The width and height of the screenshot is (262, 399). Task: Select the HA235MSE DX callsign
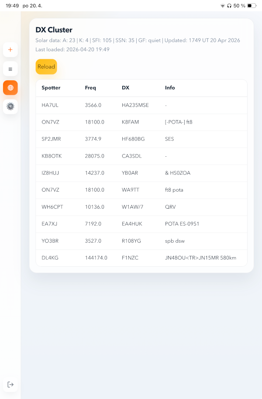coord(135,105)
